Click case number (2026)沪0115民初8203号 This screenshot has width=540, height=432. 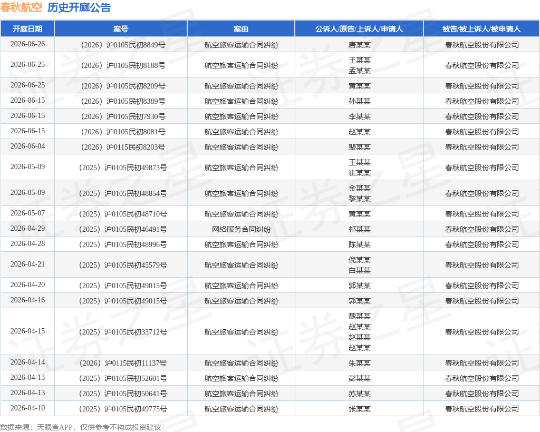pos(123,147)
